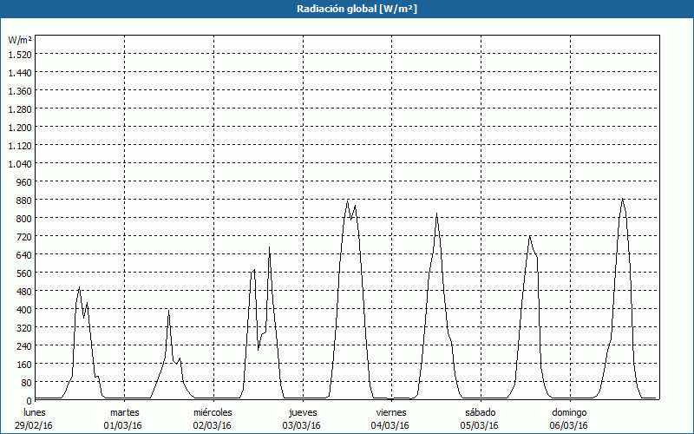Click the 29/02/16 date label
The image size is (694, 434).
(35, 425)
